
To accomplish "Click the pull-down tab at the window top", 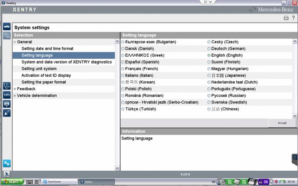I will pos(208,2).
